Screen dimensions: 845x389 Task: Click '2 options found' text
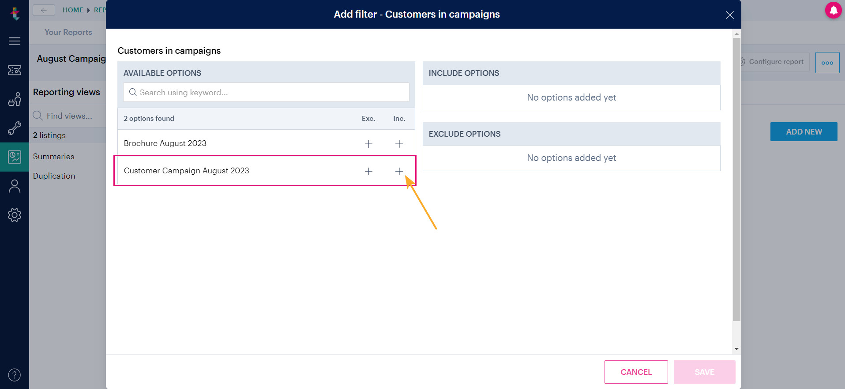point(149,118)
